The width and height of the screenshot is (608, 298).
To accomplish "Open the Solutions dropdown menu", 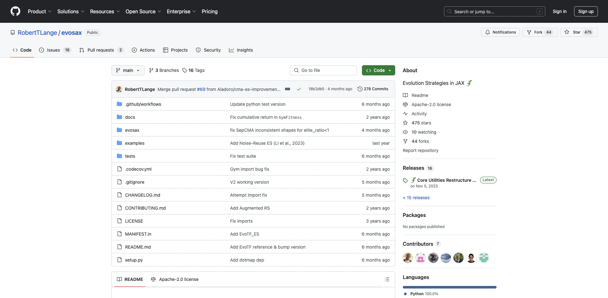I will pos(71,11).
